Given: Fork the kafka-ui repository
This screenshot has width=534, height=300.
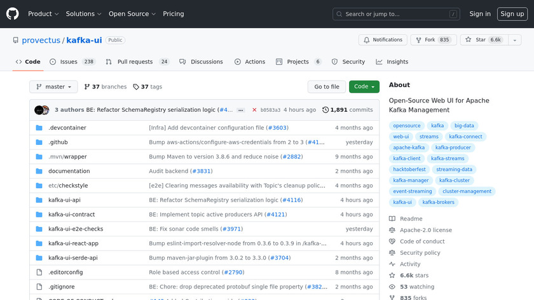Looking at the screenshot, I should pyautogui.click(x=432, y=40).
